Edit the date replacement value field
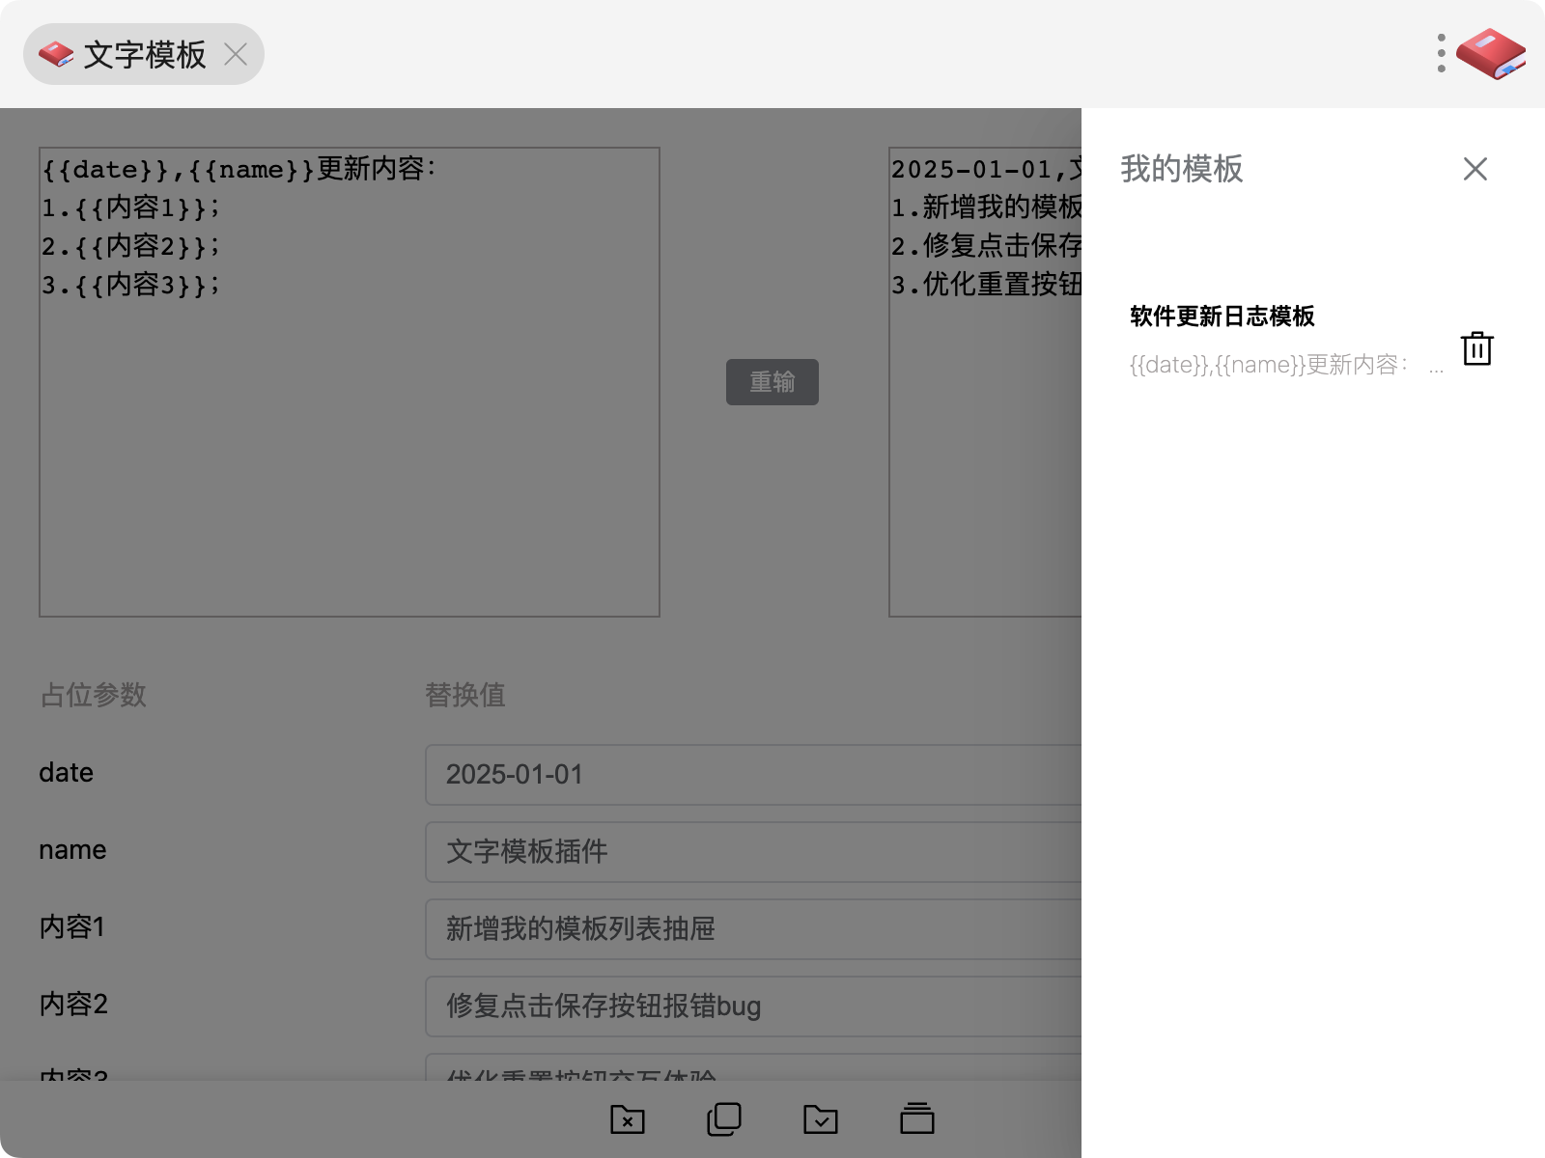 753,775
